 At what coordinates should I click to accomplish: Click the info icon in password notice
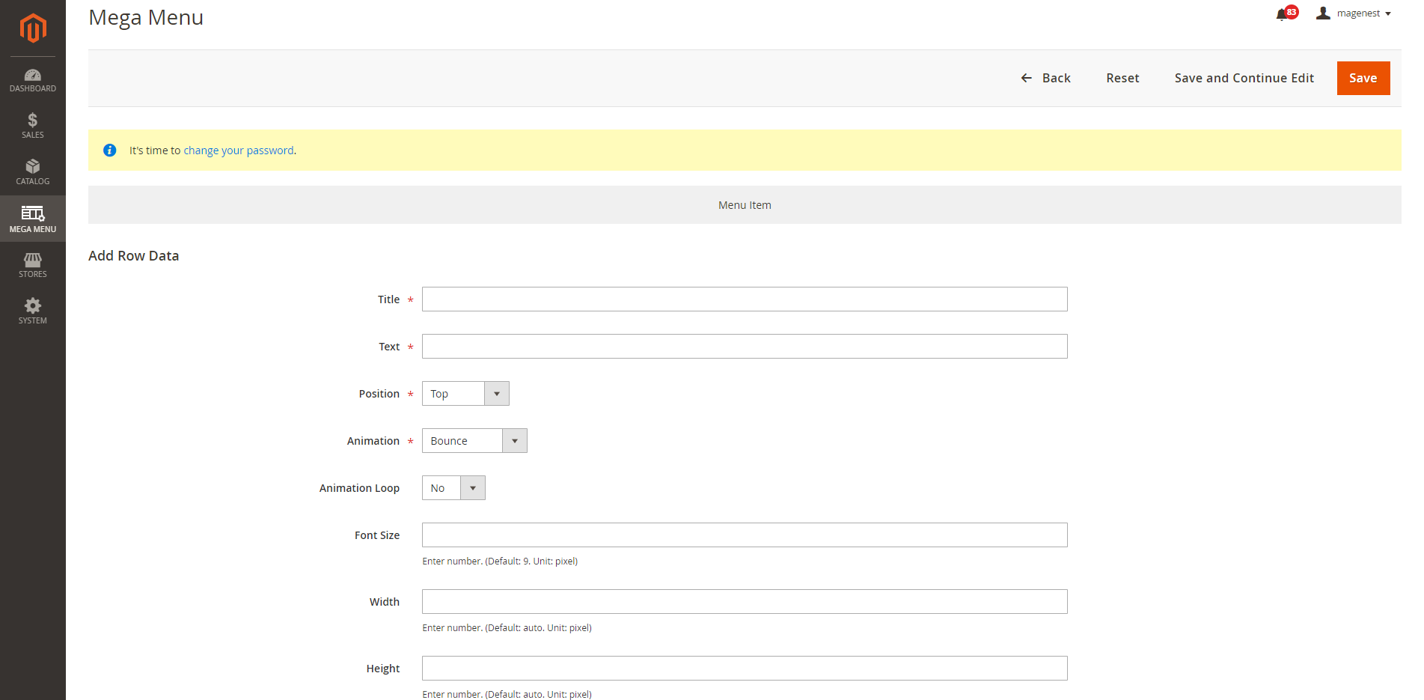pos(110,150)
